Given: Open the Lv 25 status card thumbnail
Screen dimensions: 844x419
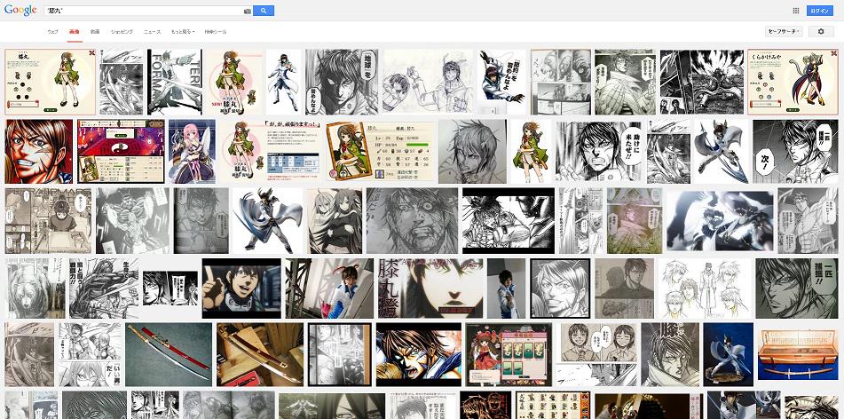Looking at the screenshot, I should coord(380,151).
